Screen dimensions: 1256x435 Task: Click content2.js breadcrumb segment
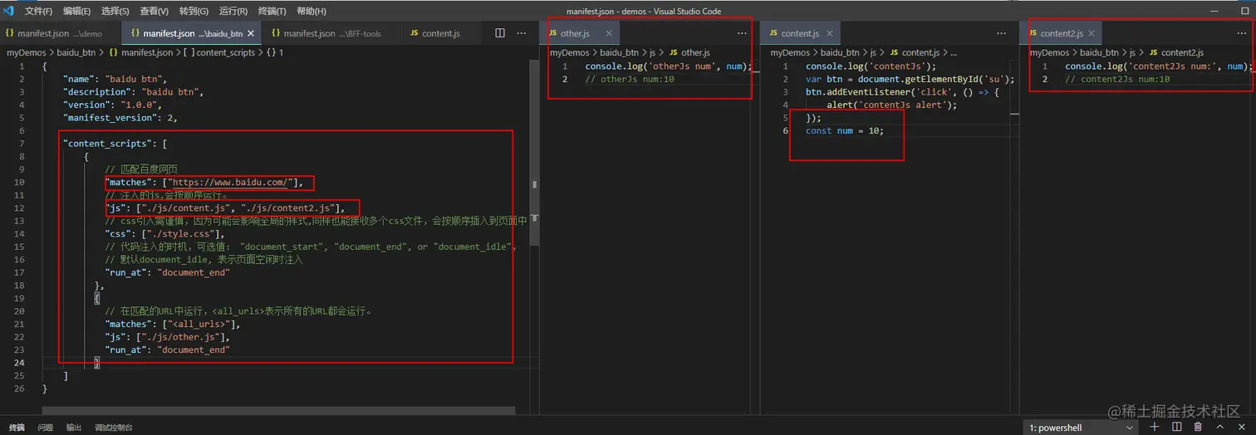(x=1176, y=52)
